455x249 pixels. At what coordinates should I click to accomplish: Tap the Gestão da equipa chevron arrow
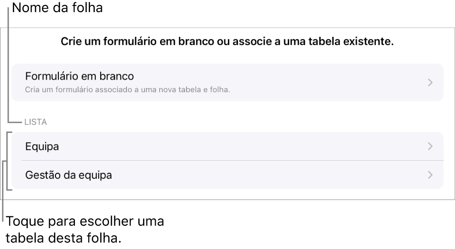coord(430,175)
